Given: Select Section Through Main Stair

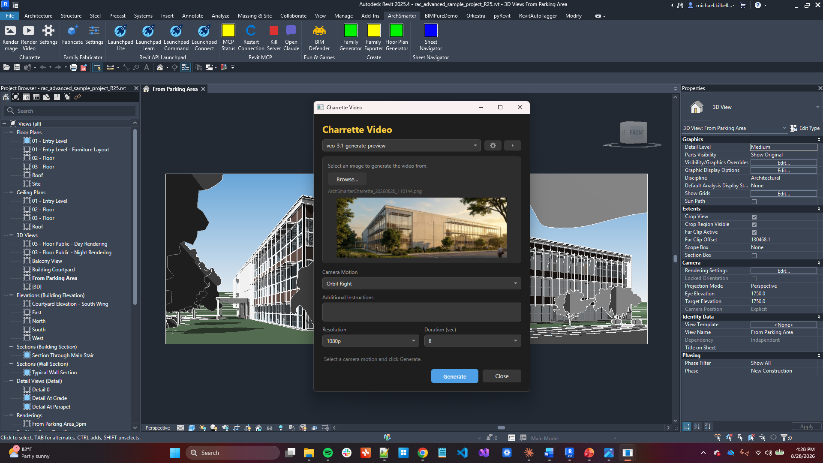Looking at the screenshot, I should (63, 355).
